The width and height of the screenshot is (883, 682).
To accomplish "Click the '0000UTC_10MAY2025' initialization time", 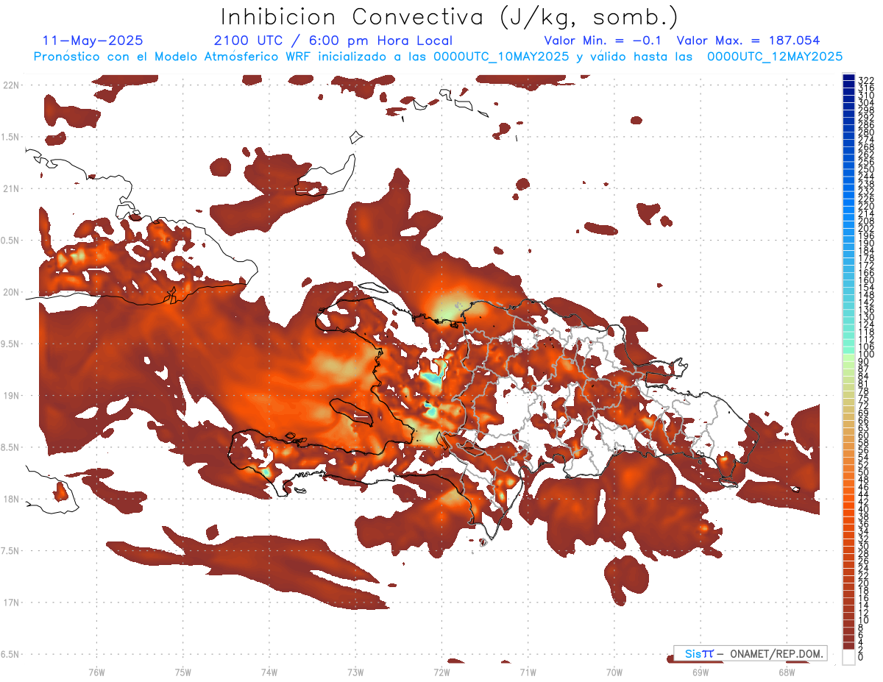I will tap(501, 56).
